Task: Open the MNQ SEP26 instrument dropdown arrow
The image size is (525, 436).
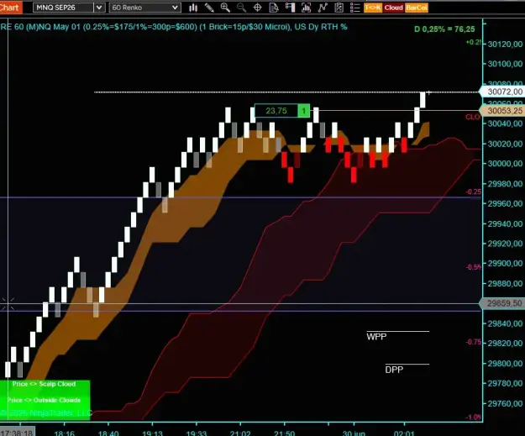Action: 99,8
